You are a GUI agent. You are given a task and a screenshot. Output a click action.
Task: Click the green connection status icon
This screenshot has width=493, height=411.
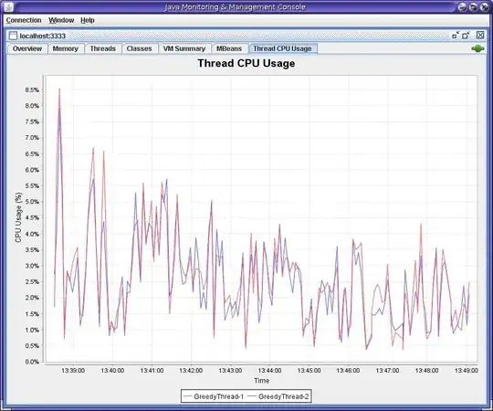[477, 48]
